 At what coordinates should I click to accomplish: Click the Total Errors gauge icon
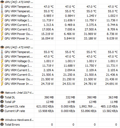[2, 125]
